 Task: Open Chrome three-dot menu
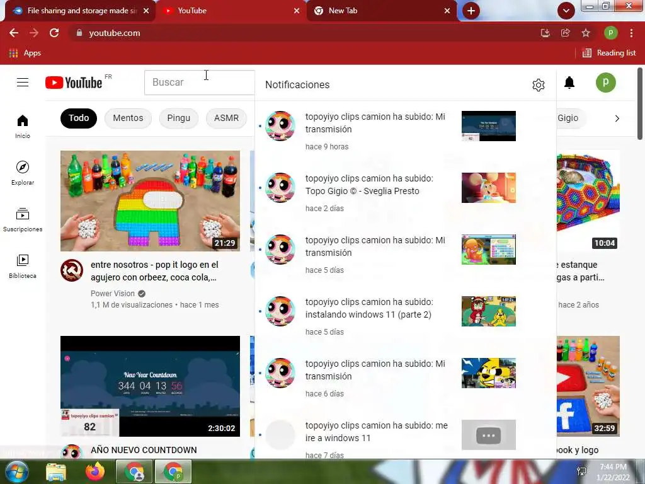[x=631, y=33]
